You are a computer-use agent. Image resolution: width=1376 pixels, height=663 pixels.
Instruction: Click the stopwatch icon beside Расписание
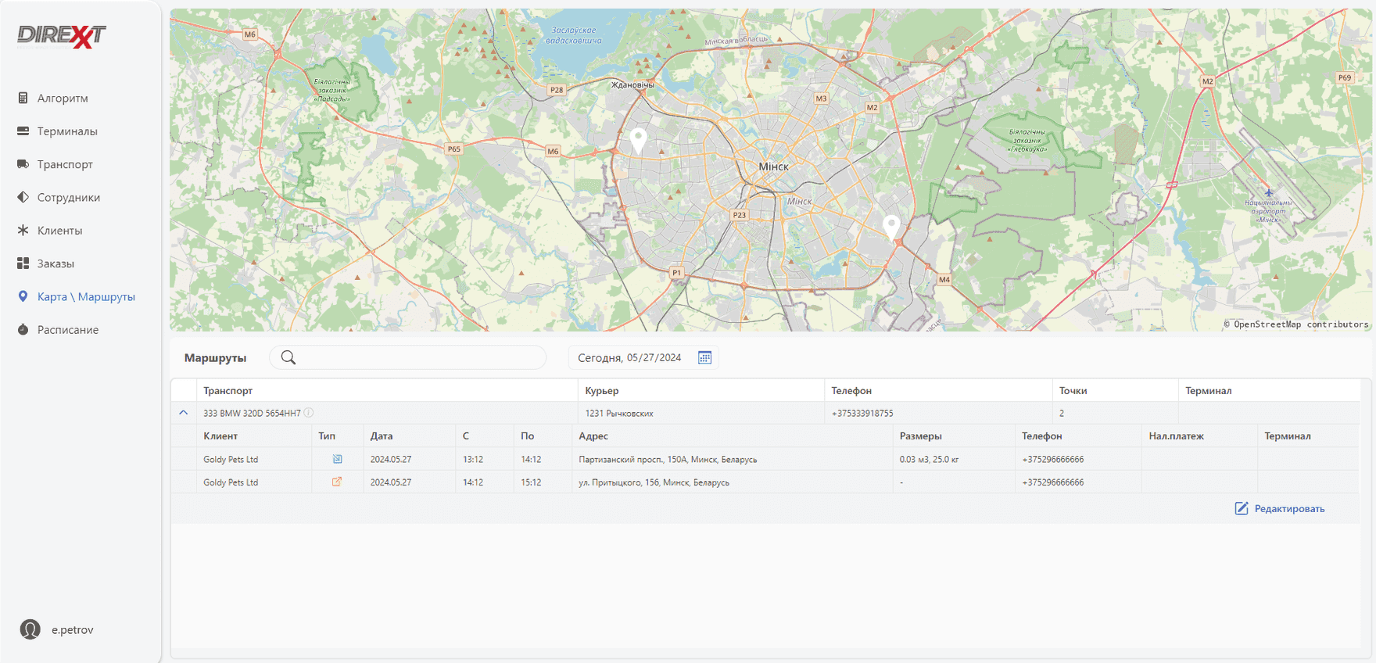click(23, 330)
